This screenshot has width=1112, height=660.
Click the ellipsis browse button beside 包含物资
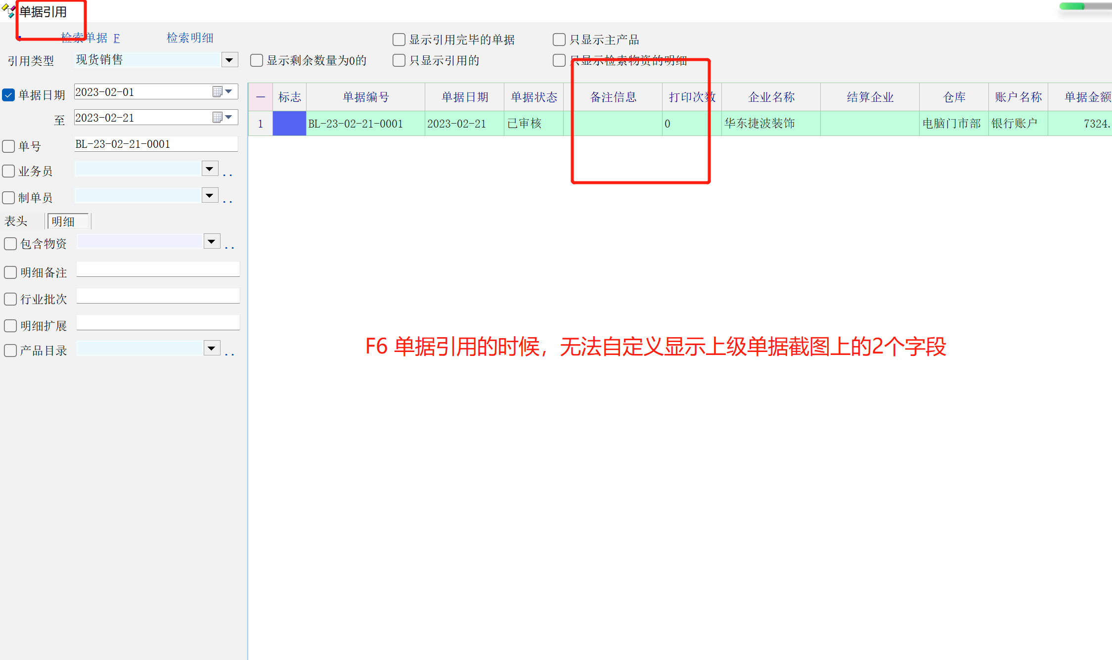229,246
